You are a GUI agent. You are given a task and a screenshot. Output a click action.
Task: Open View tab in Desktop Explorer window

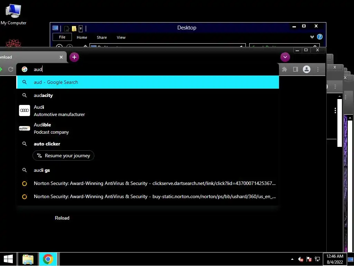[121, 37]
